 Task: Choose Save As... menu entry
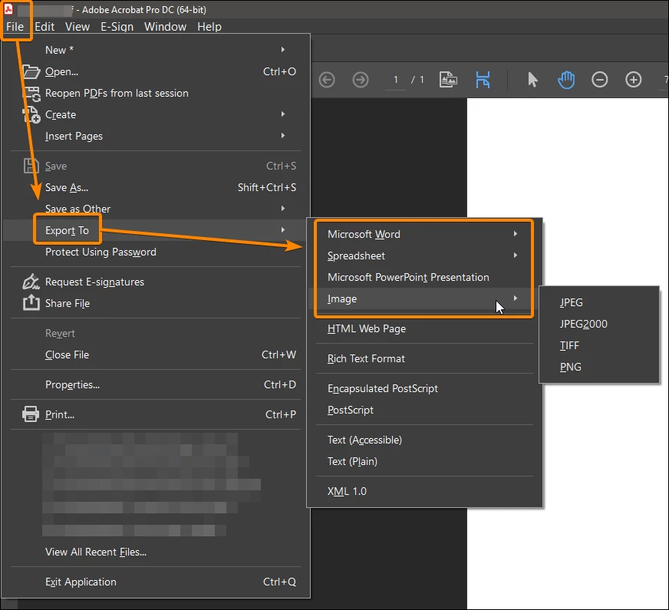157,187
